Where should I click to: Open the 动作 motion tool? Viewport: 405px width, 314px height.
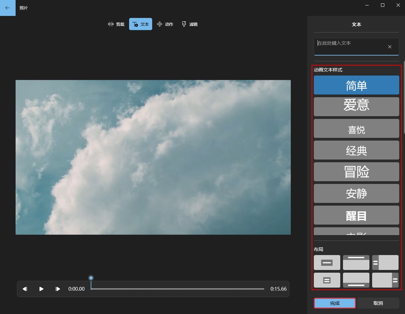[165, 24]
